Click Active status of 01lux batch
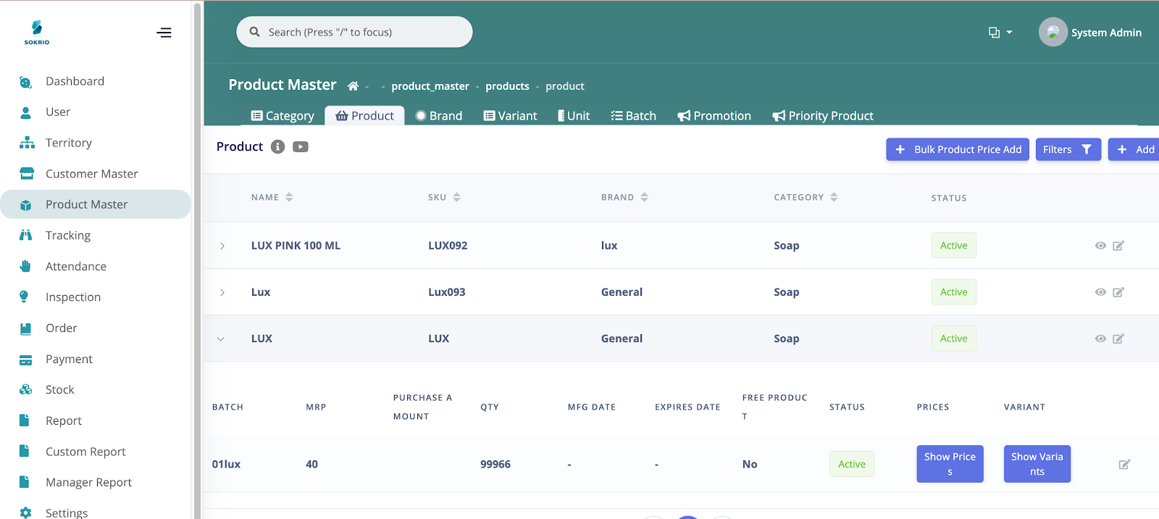Image resolution: width=1159 pixels, height=519 pixels. coord(852,464)
